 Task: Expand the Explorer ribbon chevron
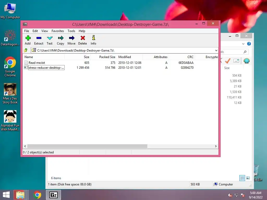click(x=243, y=44)
